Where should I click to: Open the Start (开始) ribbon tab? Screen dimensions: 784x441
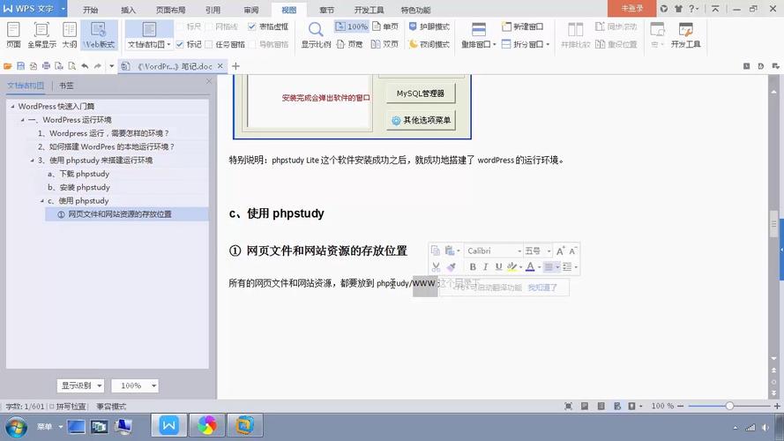pos(91,10)
